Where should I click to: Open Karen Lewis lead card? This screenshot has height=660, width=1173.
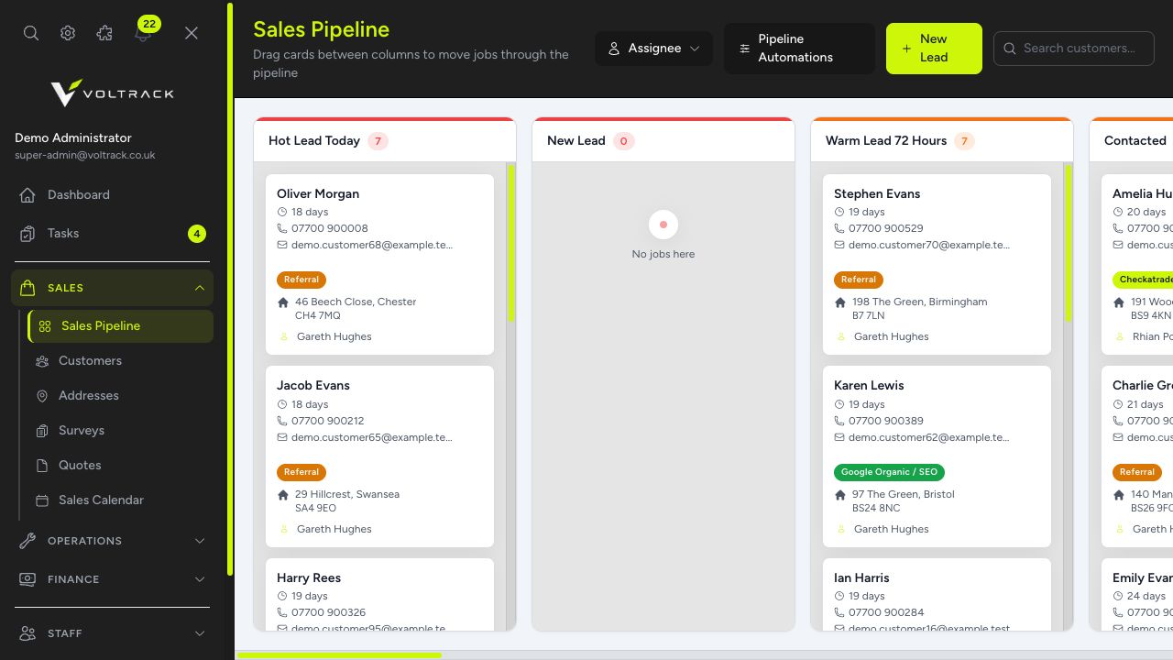(x=937, y=456)
